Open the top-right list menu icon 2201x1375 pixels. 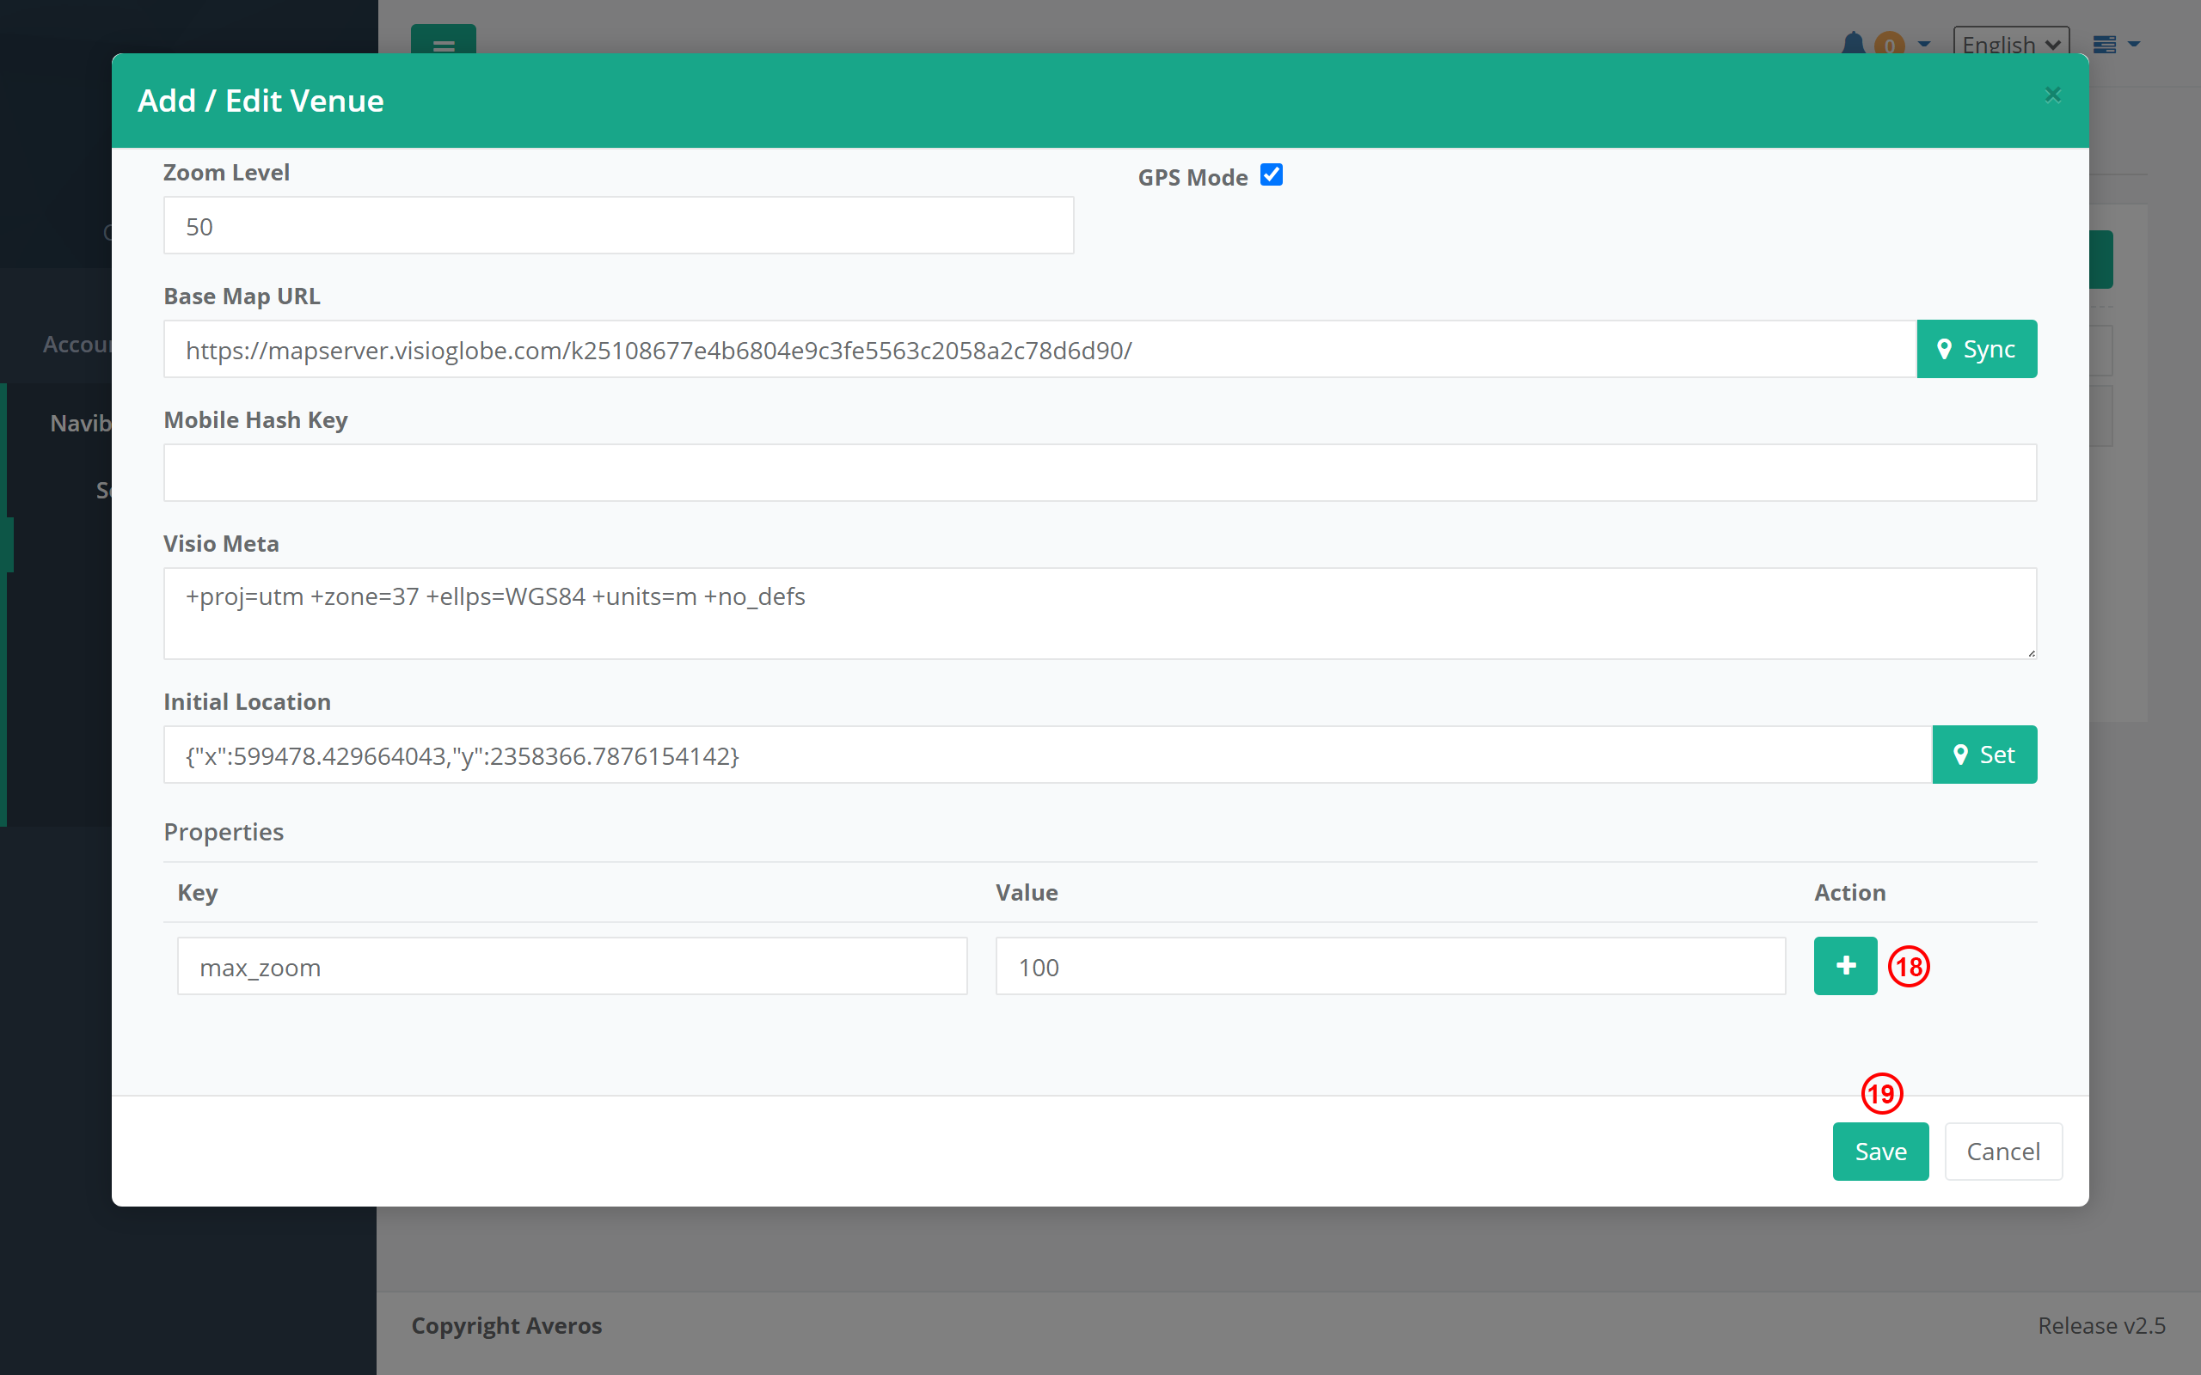(x=2104, y=44)
